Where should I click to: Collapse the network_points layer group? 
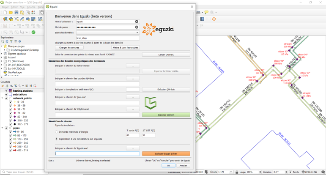pyautogui.click(x=2, y=98)
